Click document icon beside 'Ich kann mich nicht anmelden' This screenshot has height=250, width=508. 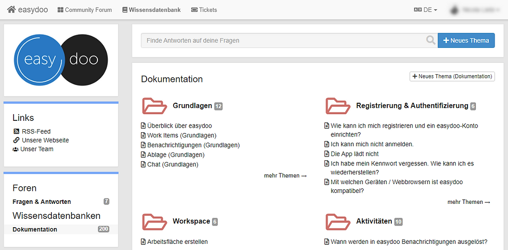click(327, 144)
